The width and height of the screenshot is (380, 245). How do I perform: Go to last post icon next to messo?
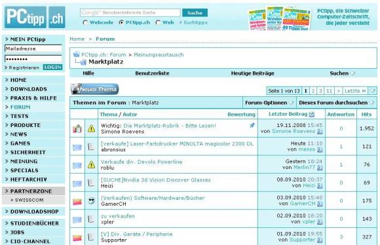point(320,149)
